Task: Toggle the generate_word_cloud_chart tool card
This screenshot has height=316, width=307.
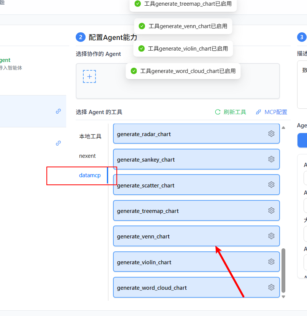Action: (x=196, y=287)
